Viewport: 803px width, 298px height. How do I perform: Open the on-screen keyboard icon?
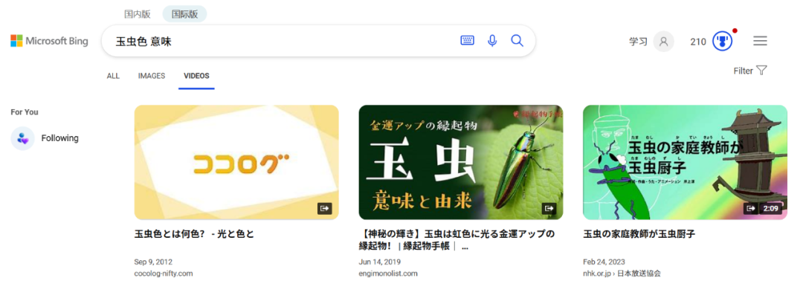coord(467,41)
